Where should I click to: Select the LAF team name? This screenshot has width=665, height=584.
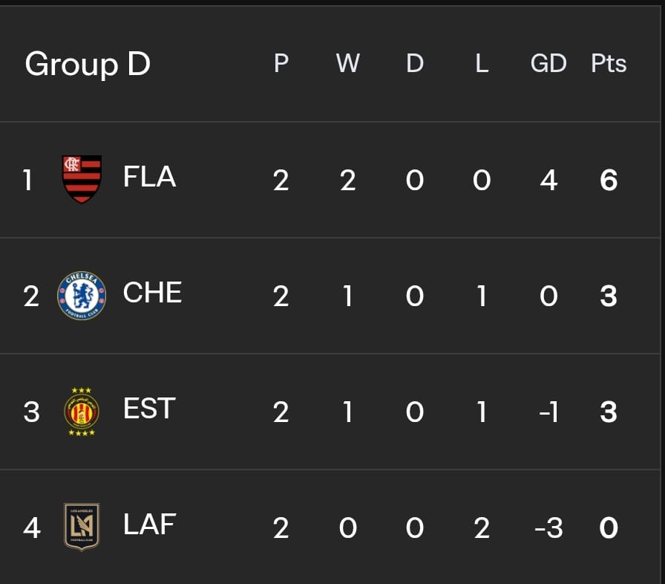(150, 524)
